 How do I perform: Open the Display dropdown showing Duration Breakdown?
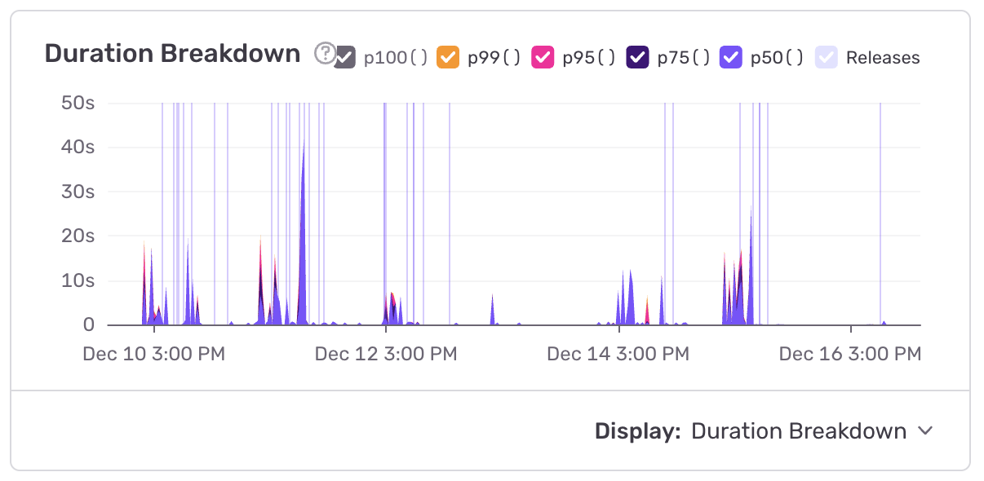(x=798, y=431)
